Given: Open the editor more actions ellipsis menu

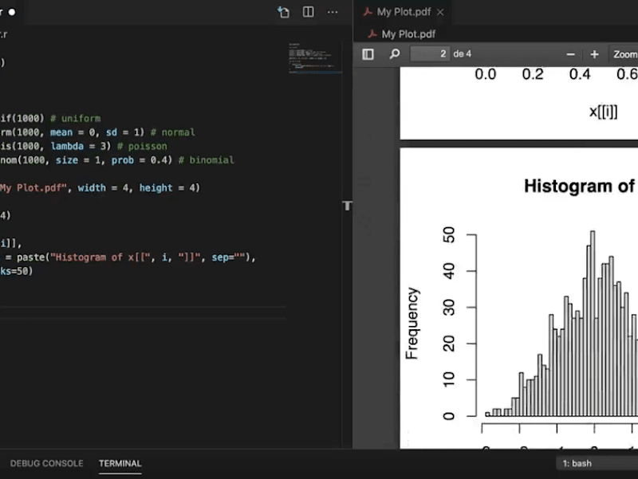Looking at the screenshot, I should click(x=333, y=12).
